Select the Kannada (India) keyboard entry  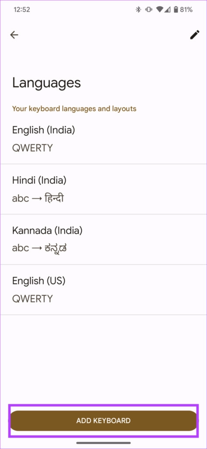(103, 239)
